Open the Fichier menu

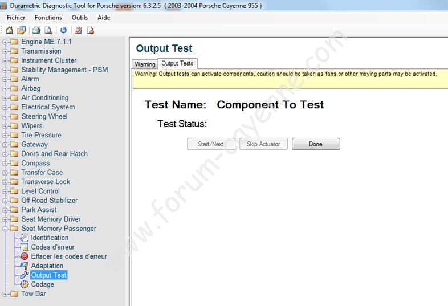[16, 18]
